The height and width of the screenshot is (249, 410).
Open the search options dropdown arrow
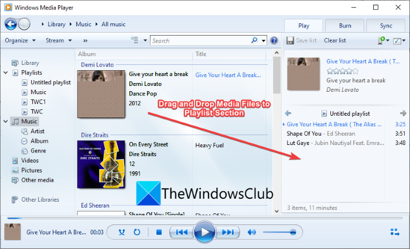[x=264, y=40]
